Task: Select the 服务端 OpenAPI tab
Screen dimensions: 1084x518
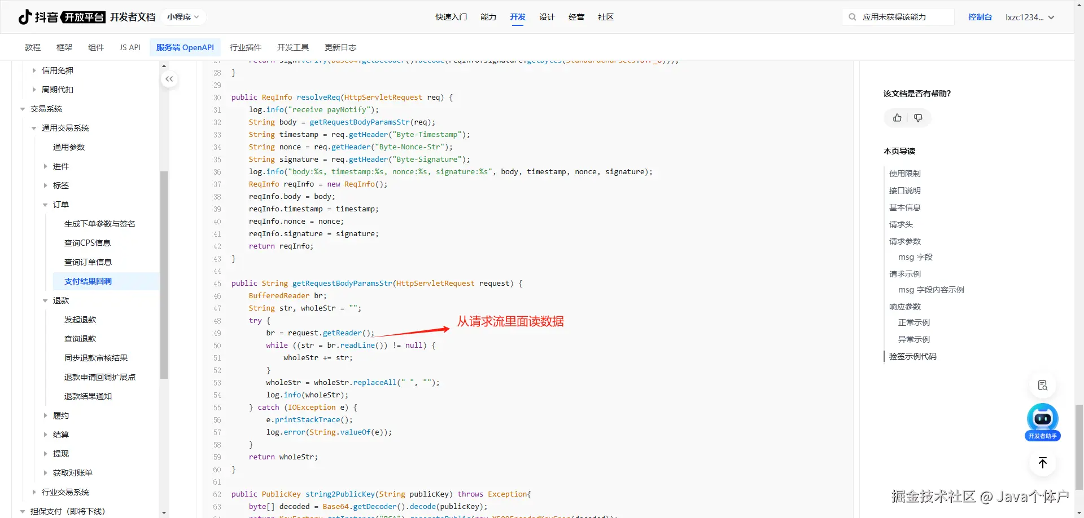Action: click(x=185, y=47)
